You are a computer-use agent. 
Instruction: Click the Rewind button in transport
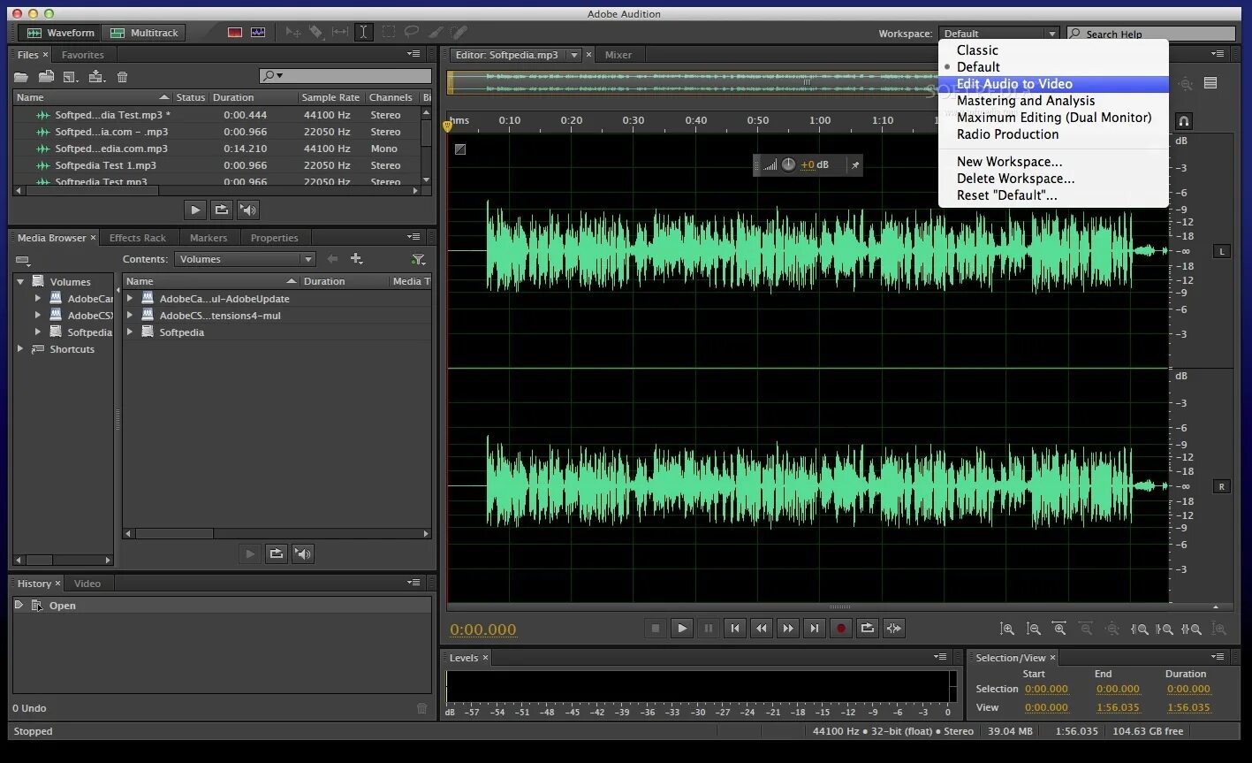pyautogui.click(x=761, y=629)
